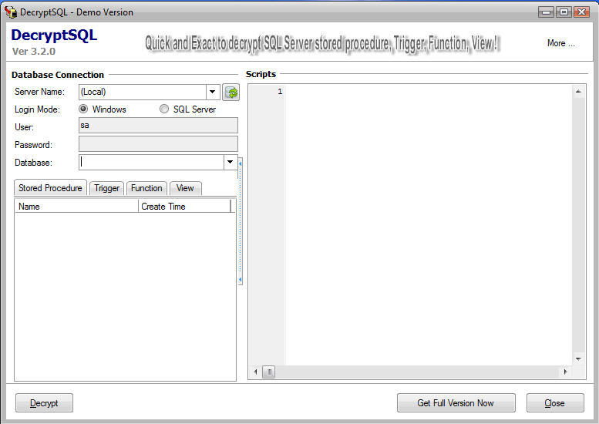Viewport: 599px width, 424px height.
Task: Open the Server Name dropdown arrow
Action: (x=213, y=92)
